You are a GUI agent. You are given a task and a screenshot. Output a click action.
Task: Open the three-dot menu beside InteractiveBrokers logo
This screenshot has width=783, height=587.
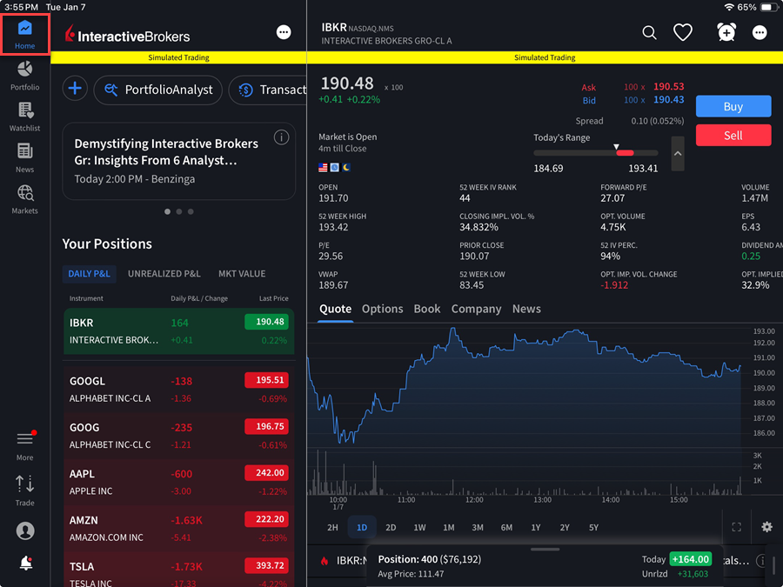tap(284, 32)
